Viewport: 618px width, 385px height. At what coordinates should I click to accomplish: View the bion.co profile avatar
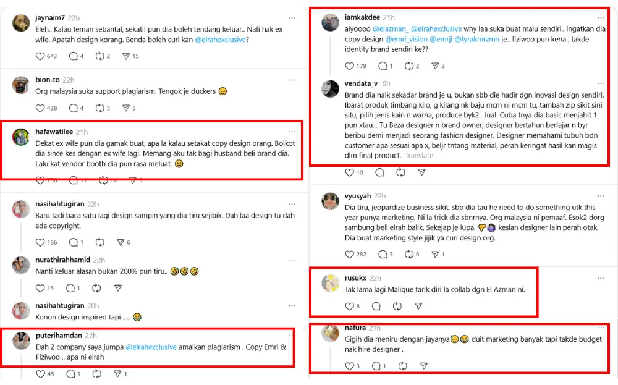click(21, 85)
